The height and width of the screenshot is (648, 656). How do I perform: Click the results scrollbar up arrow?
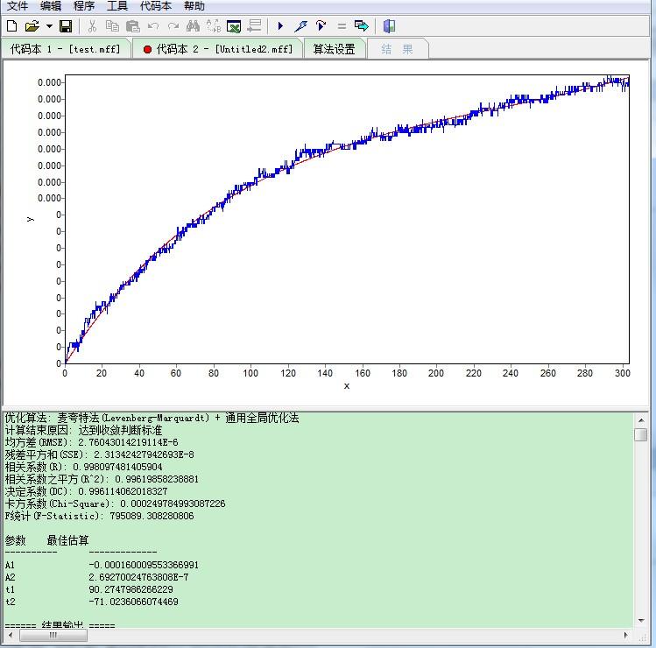[x=641, y=419]
